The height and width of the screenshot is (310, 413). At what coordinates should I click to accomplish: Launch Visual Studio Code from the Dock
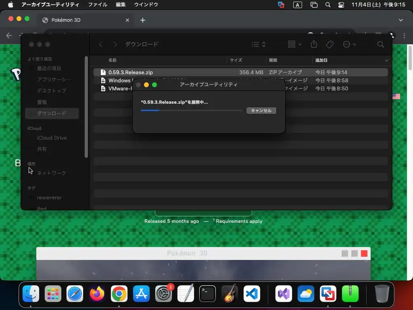pyautogui.click(x=252, y=293)
